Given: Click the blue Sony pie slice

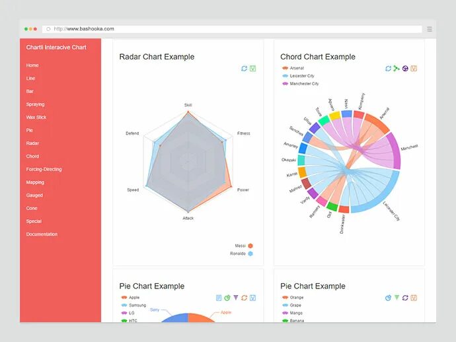Looking at the screenshot, I should [174, 318].
